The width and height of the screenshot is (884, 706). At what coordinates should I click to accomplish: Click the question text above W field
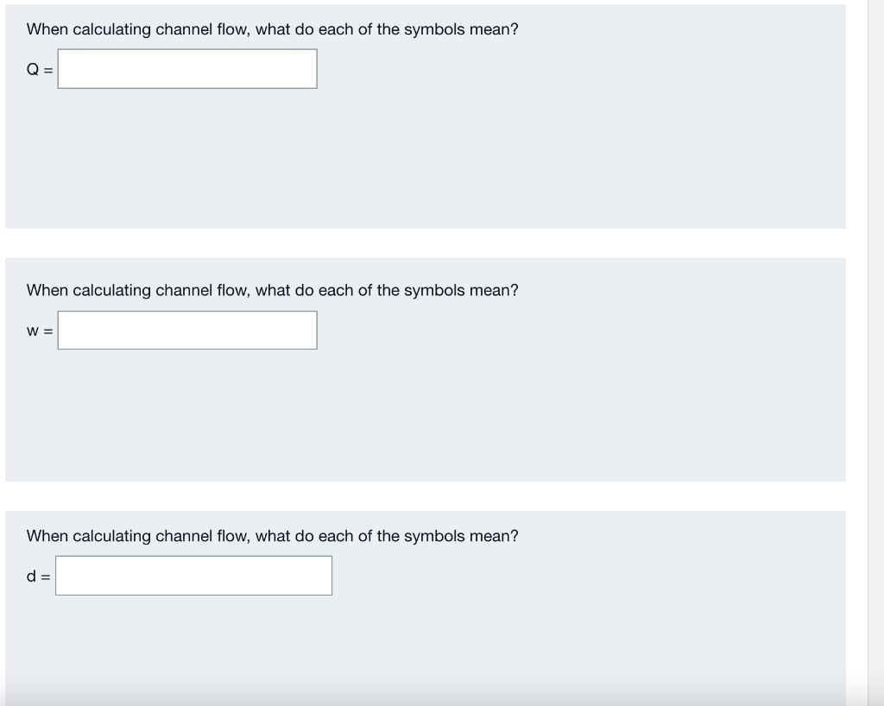pyautogui.click(x=272, y=291)
